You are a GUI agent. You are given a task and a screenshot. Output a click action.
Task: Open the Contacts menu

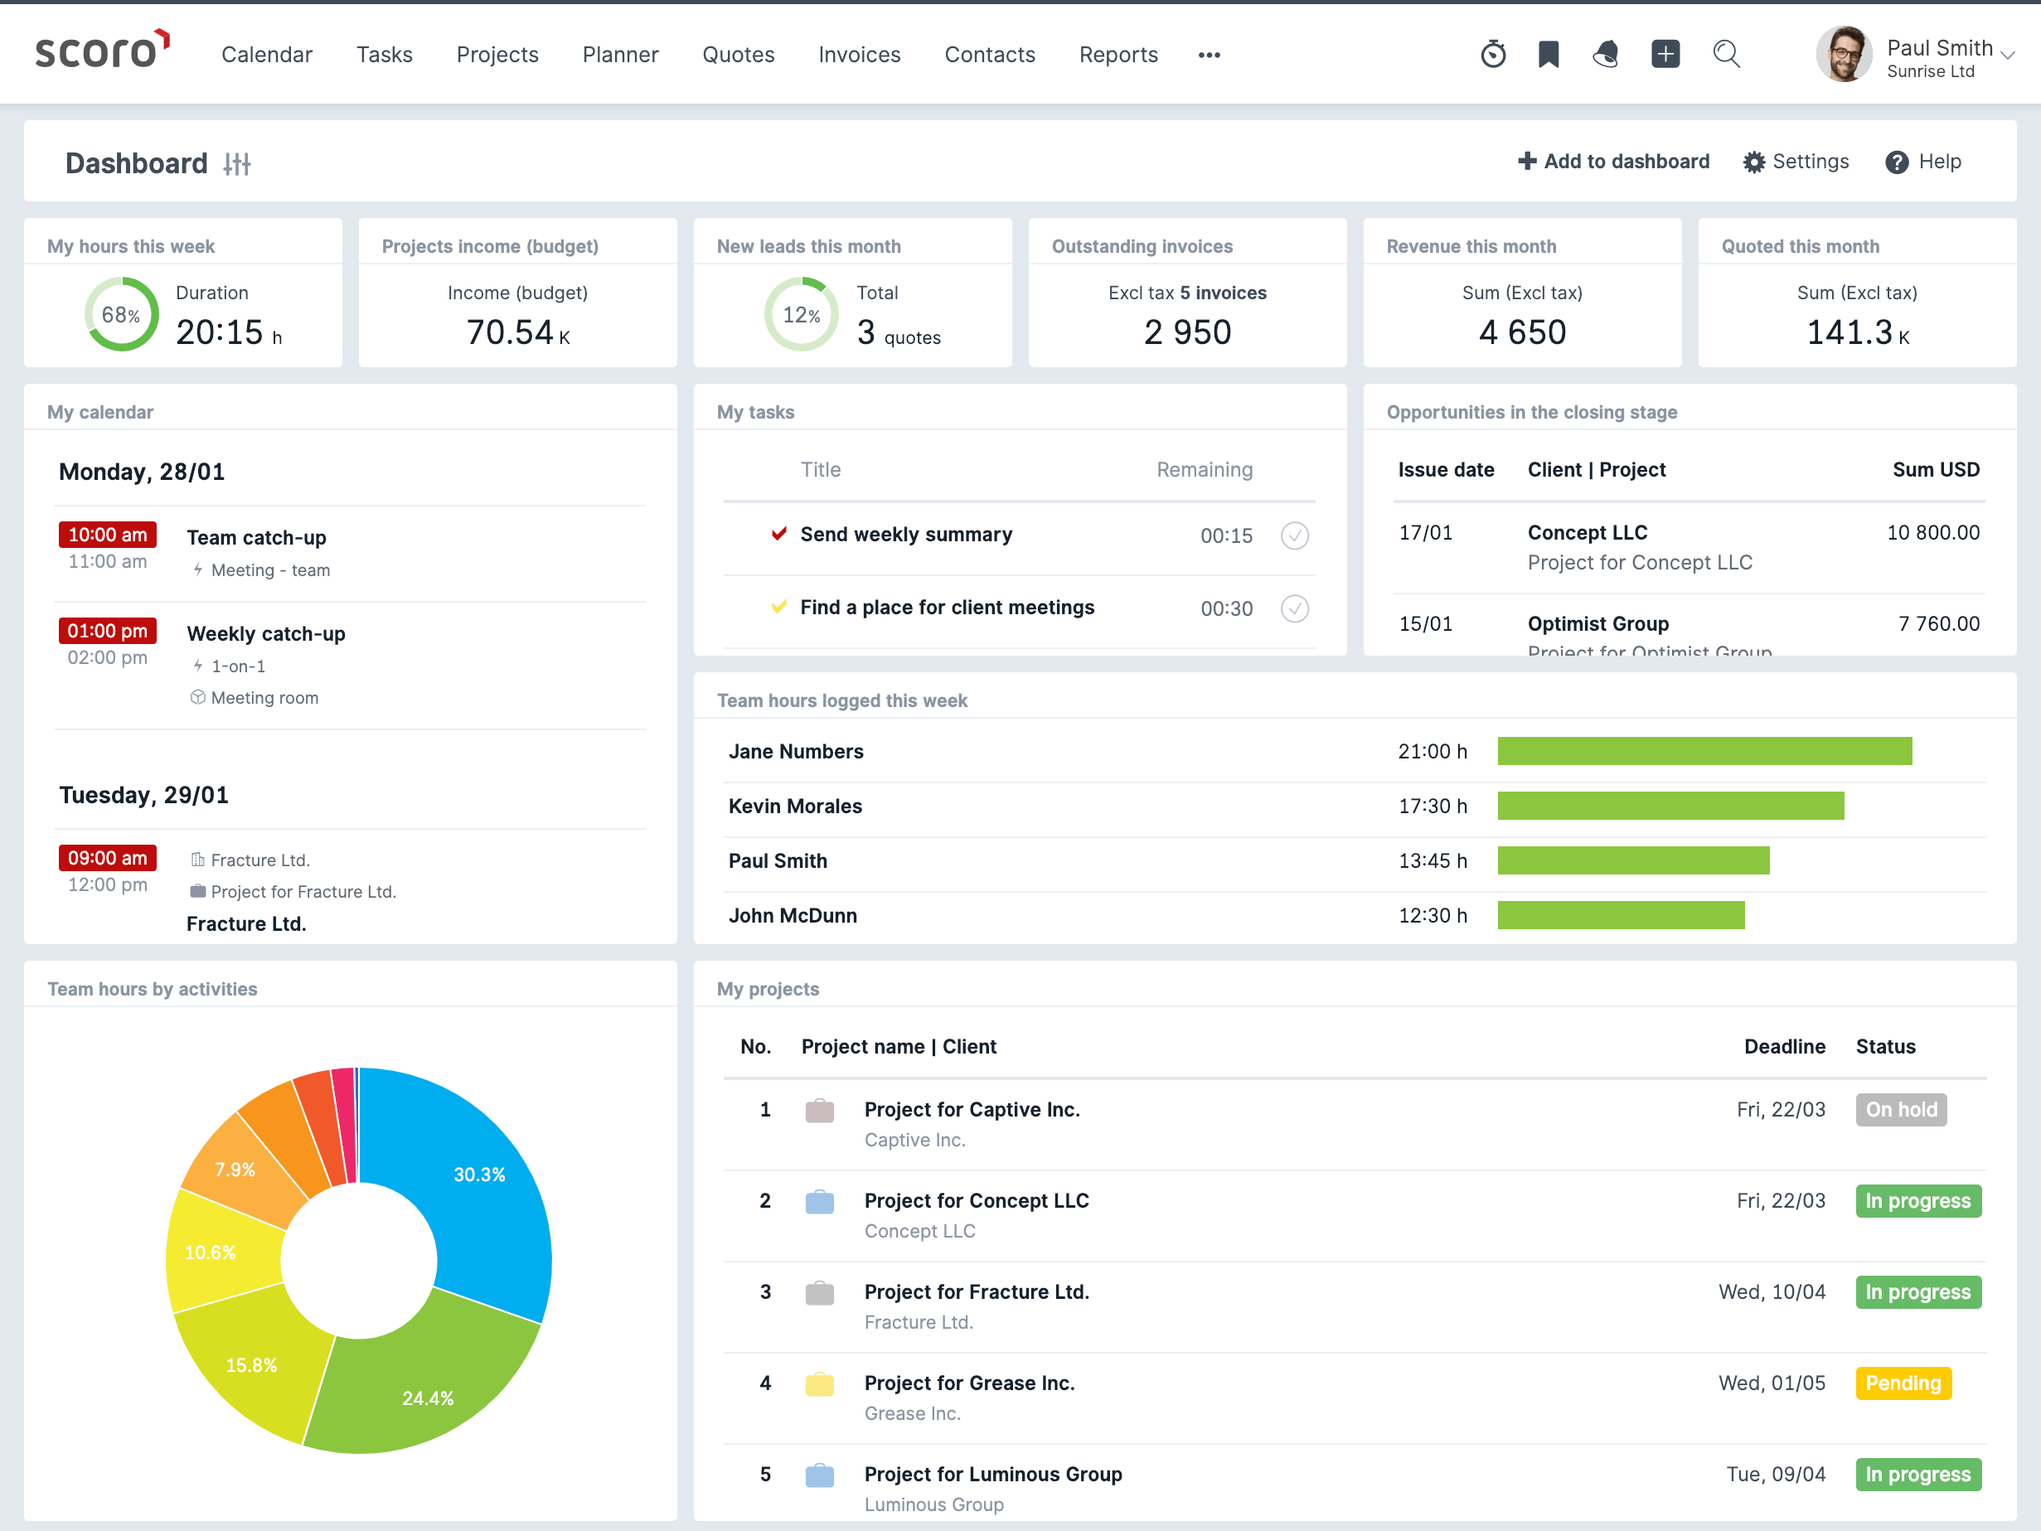point(989,55)
